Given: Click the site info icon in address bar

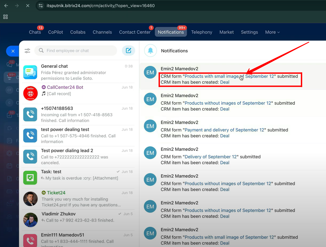Looking at the screenshot, I should click(x=41, y=6).
